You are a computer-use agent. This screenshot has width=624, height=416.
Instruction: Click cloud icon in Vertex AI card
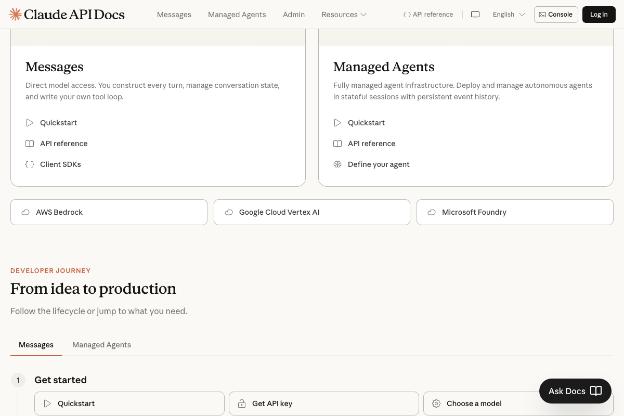coord(229,212)
